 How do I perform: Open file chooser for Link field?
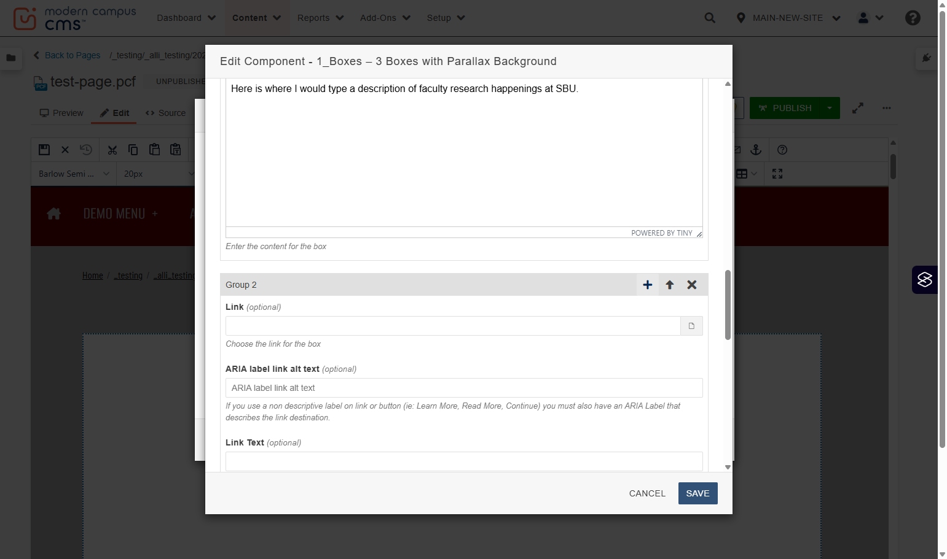point(691,326)
